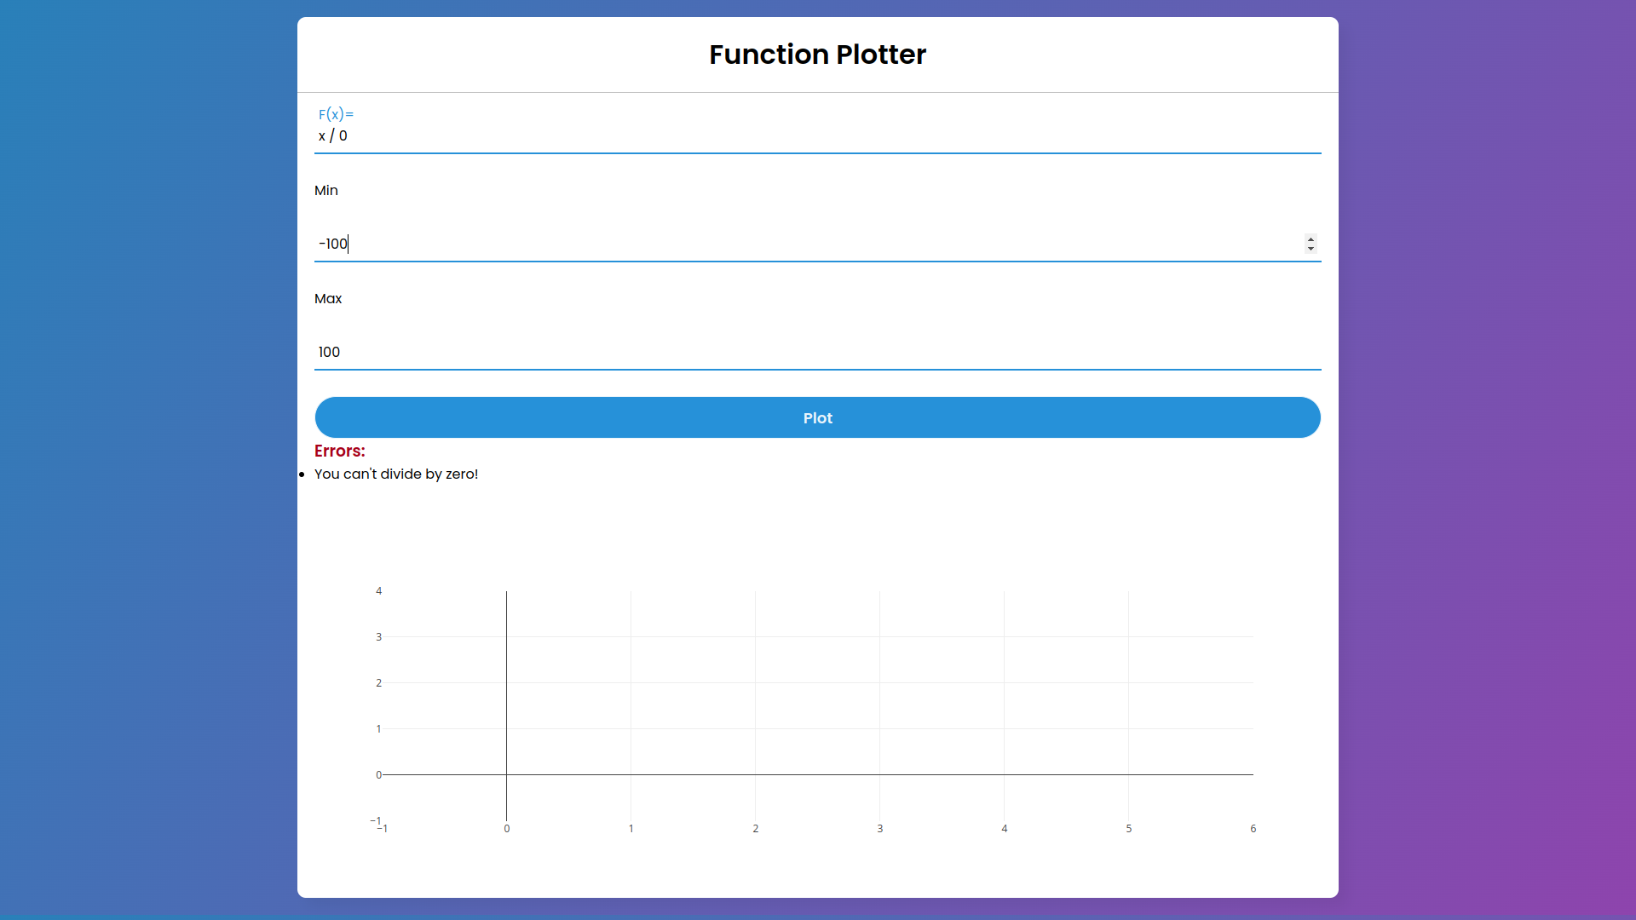Click y-axis tick label 2

click(x=378, y=683)
